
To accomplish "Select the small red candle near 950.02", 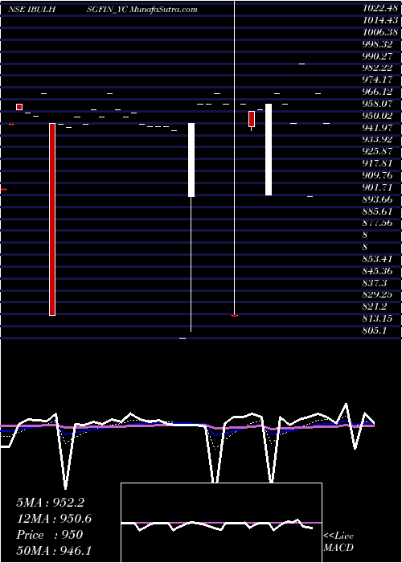I will [252, 119].
